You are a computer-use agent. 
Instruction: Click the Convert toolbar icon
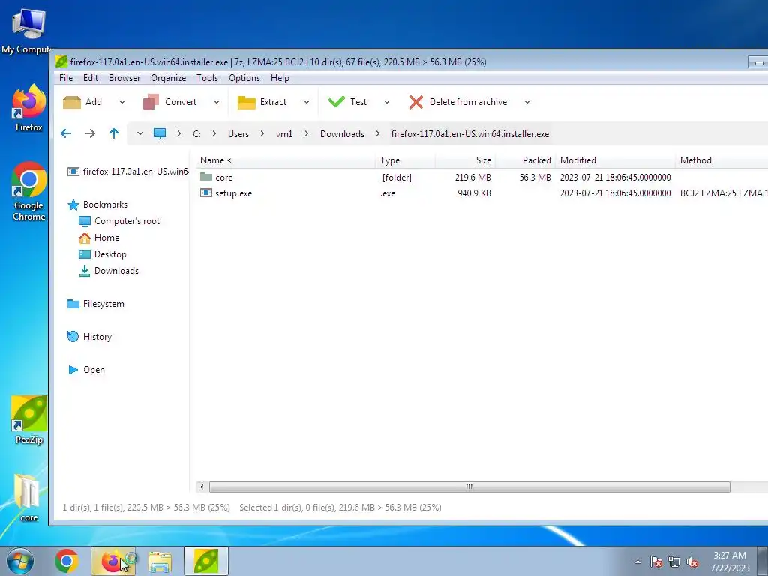click(x=151, y=102)
